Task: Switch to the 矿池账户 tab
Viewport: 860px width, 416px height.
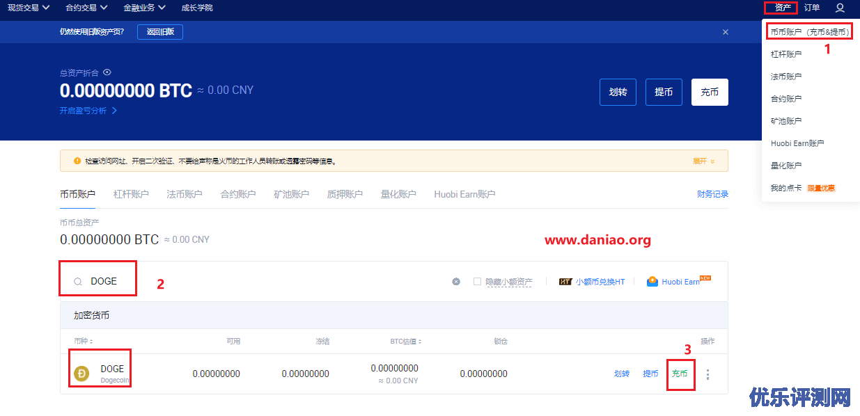Action: pos(291,194)
